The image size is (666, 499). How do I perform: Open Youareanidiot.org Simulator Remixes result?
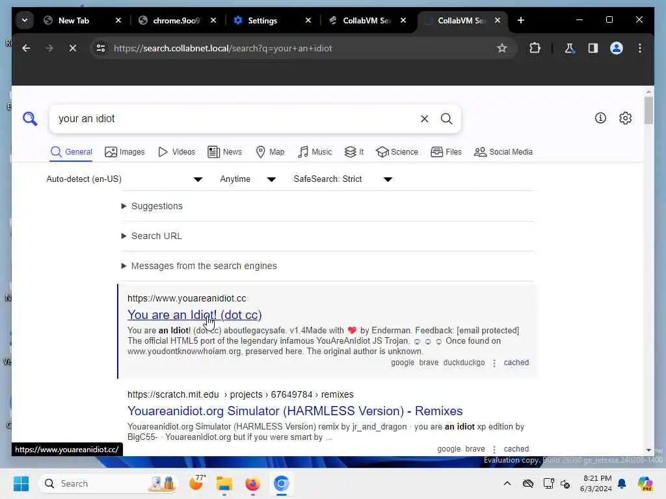(295, 411)
